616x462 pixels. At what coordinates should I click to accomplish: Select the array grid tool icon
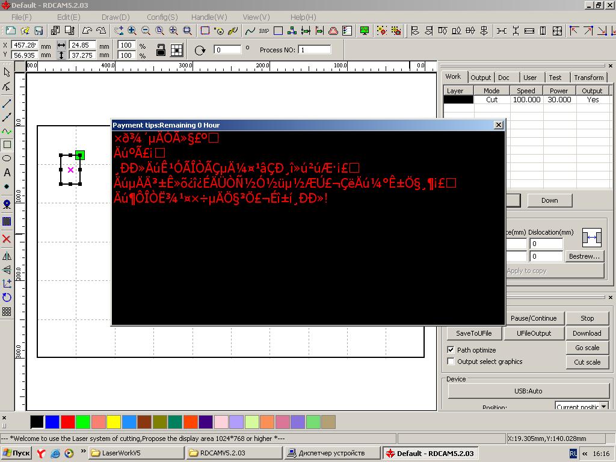point(7,312)
